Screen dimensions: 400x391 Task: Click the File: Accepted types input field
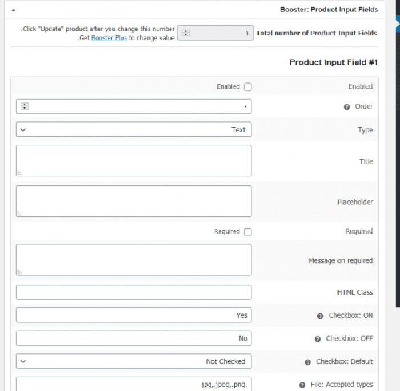click(134, 384)
